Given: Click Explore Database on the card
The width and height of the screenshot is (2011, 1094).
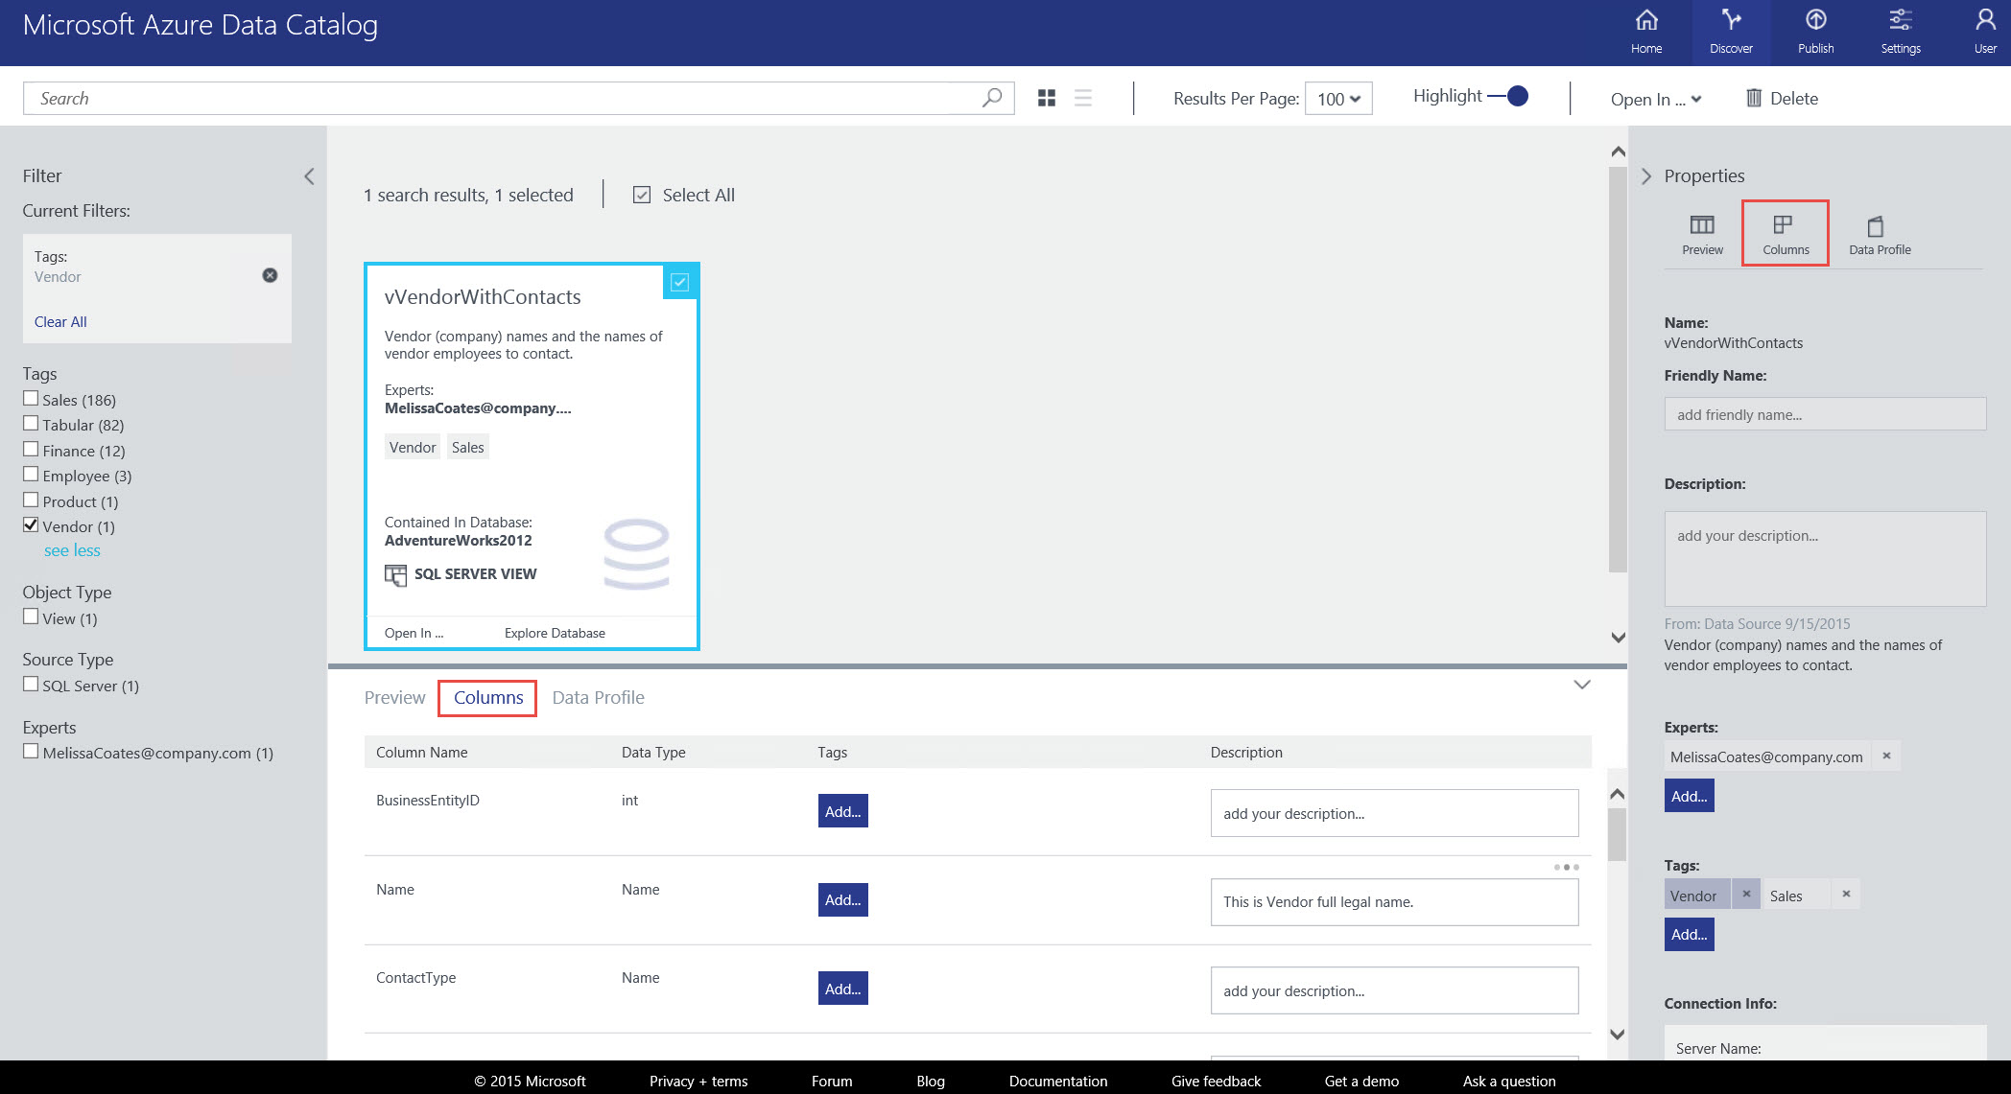Looking at the screenshot, I should [555, 633].
